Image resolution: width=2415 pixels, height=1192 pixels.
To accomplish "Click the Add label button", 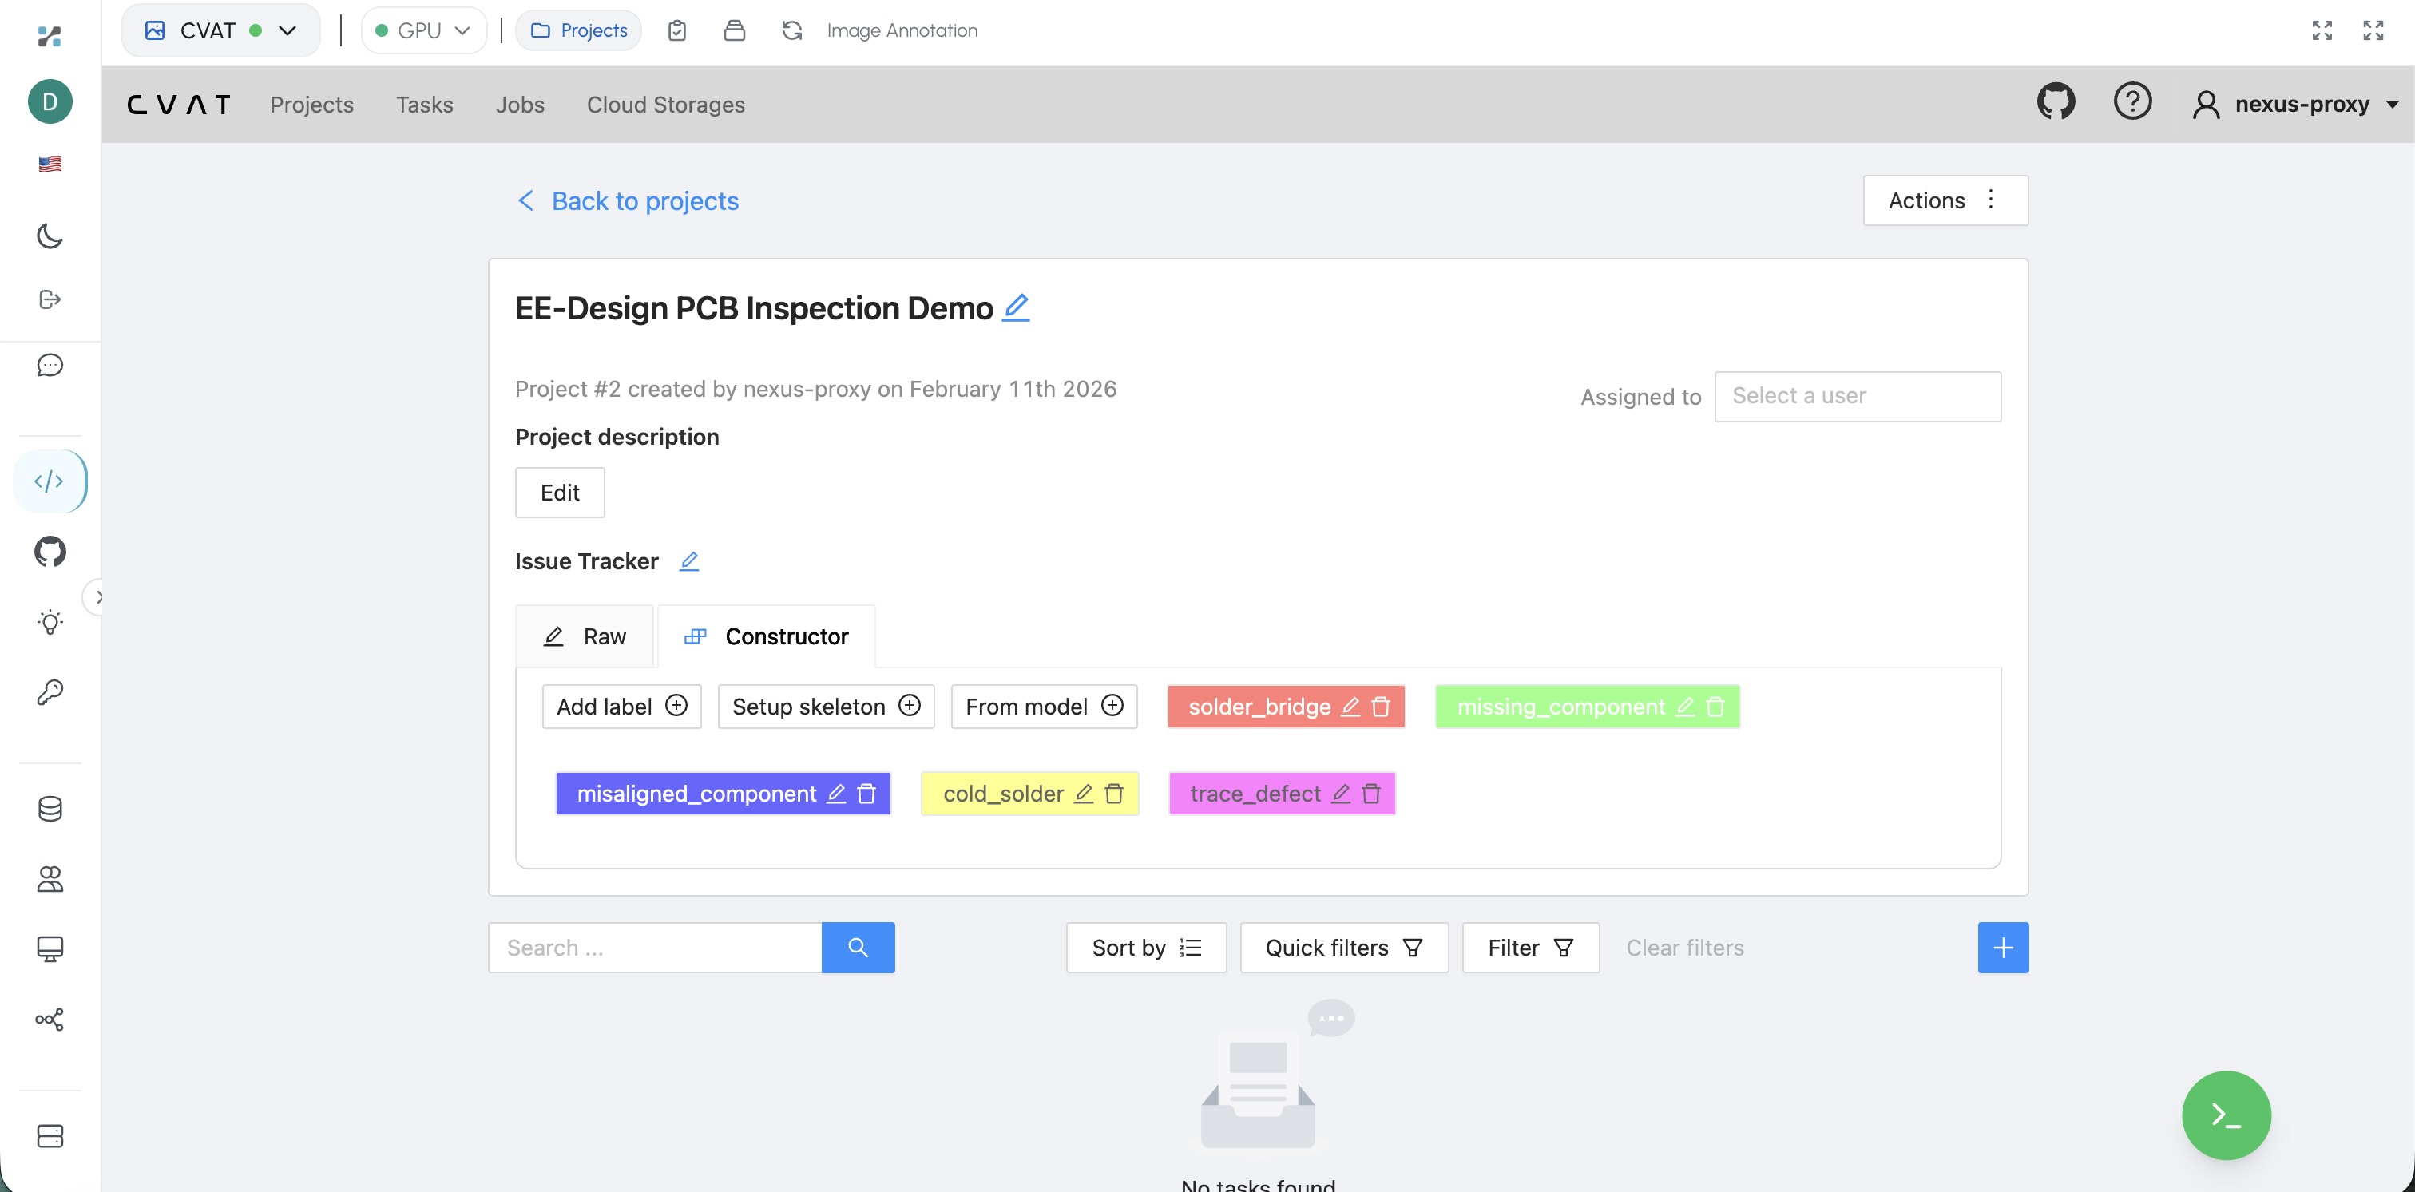I will (621, 707).
